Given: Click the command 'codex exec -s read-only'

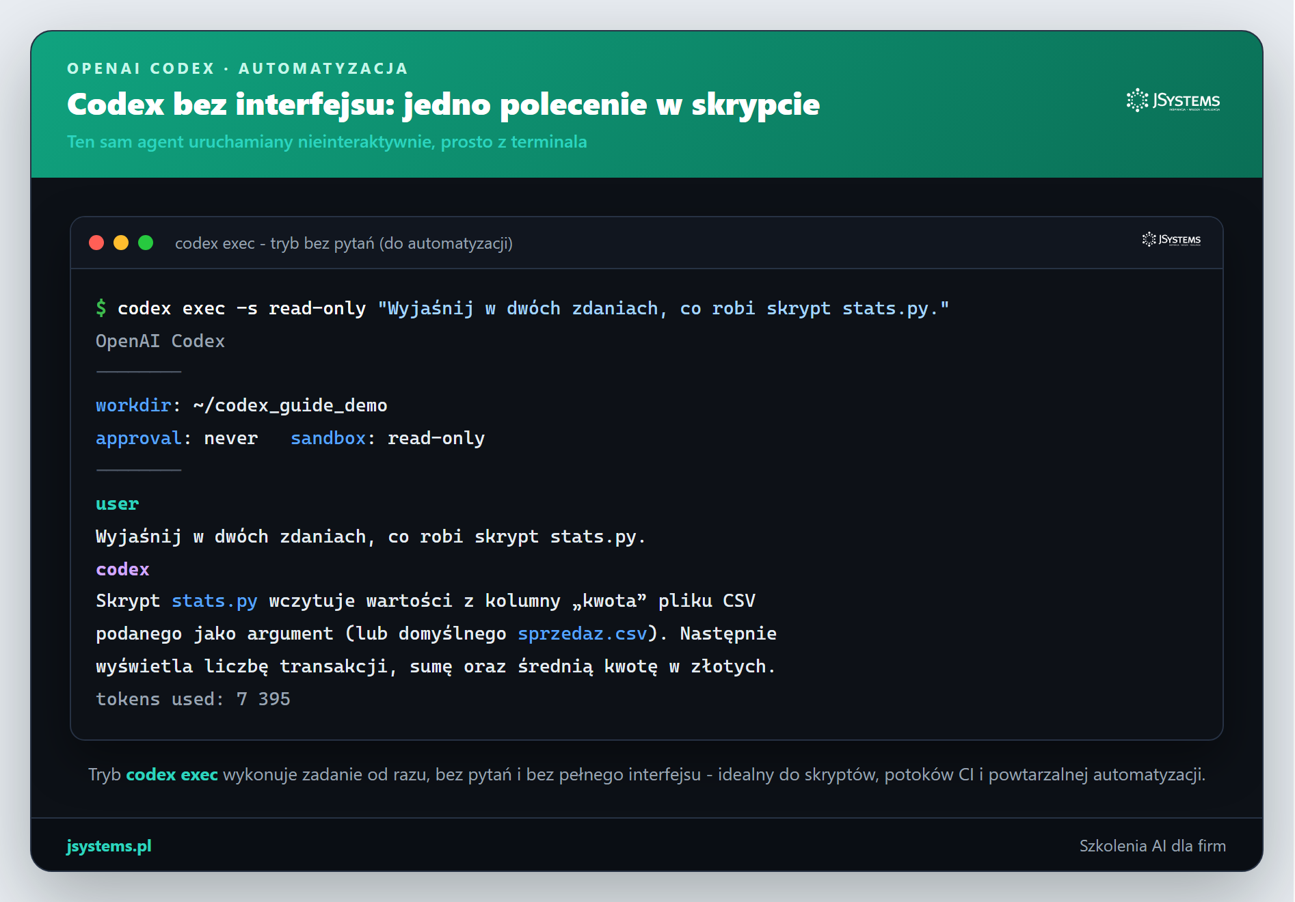Looking at the screenshot, I should pyautogui.click(x=241, y=309).
